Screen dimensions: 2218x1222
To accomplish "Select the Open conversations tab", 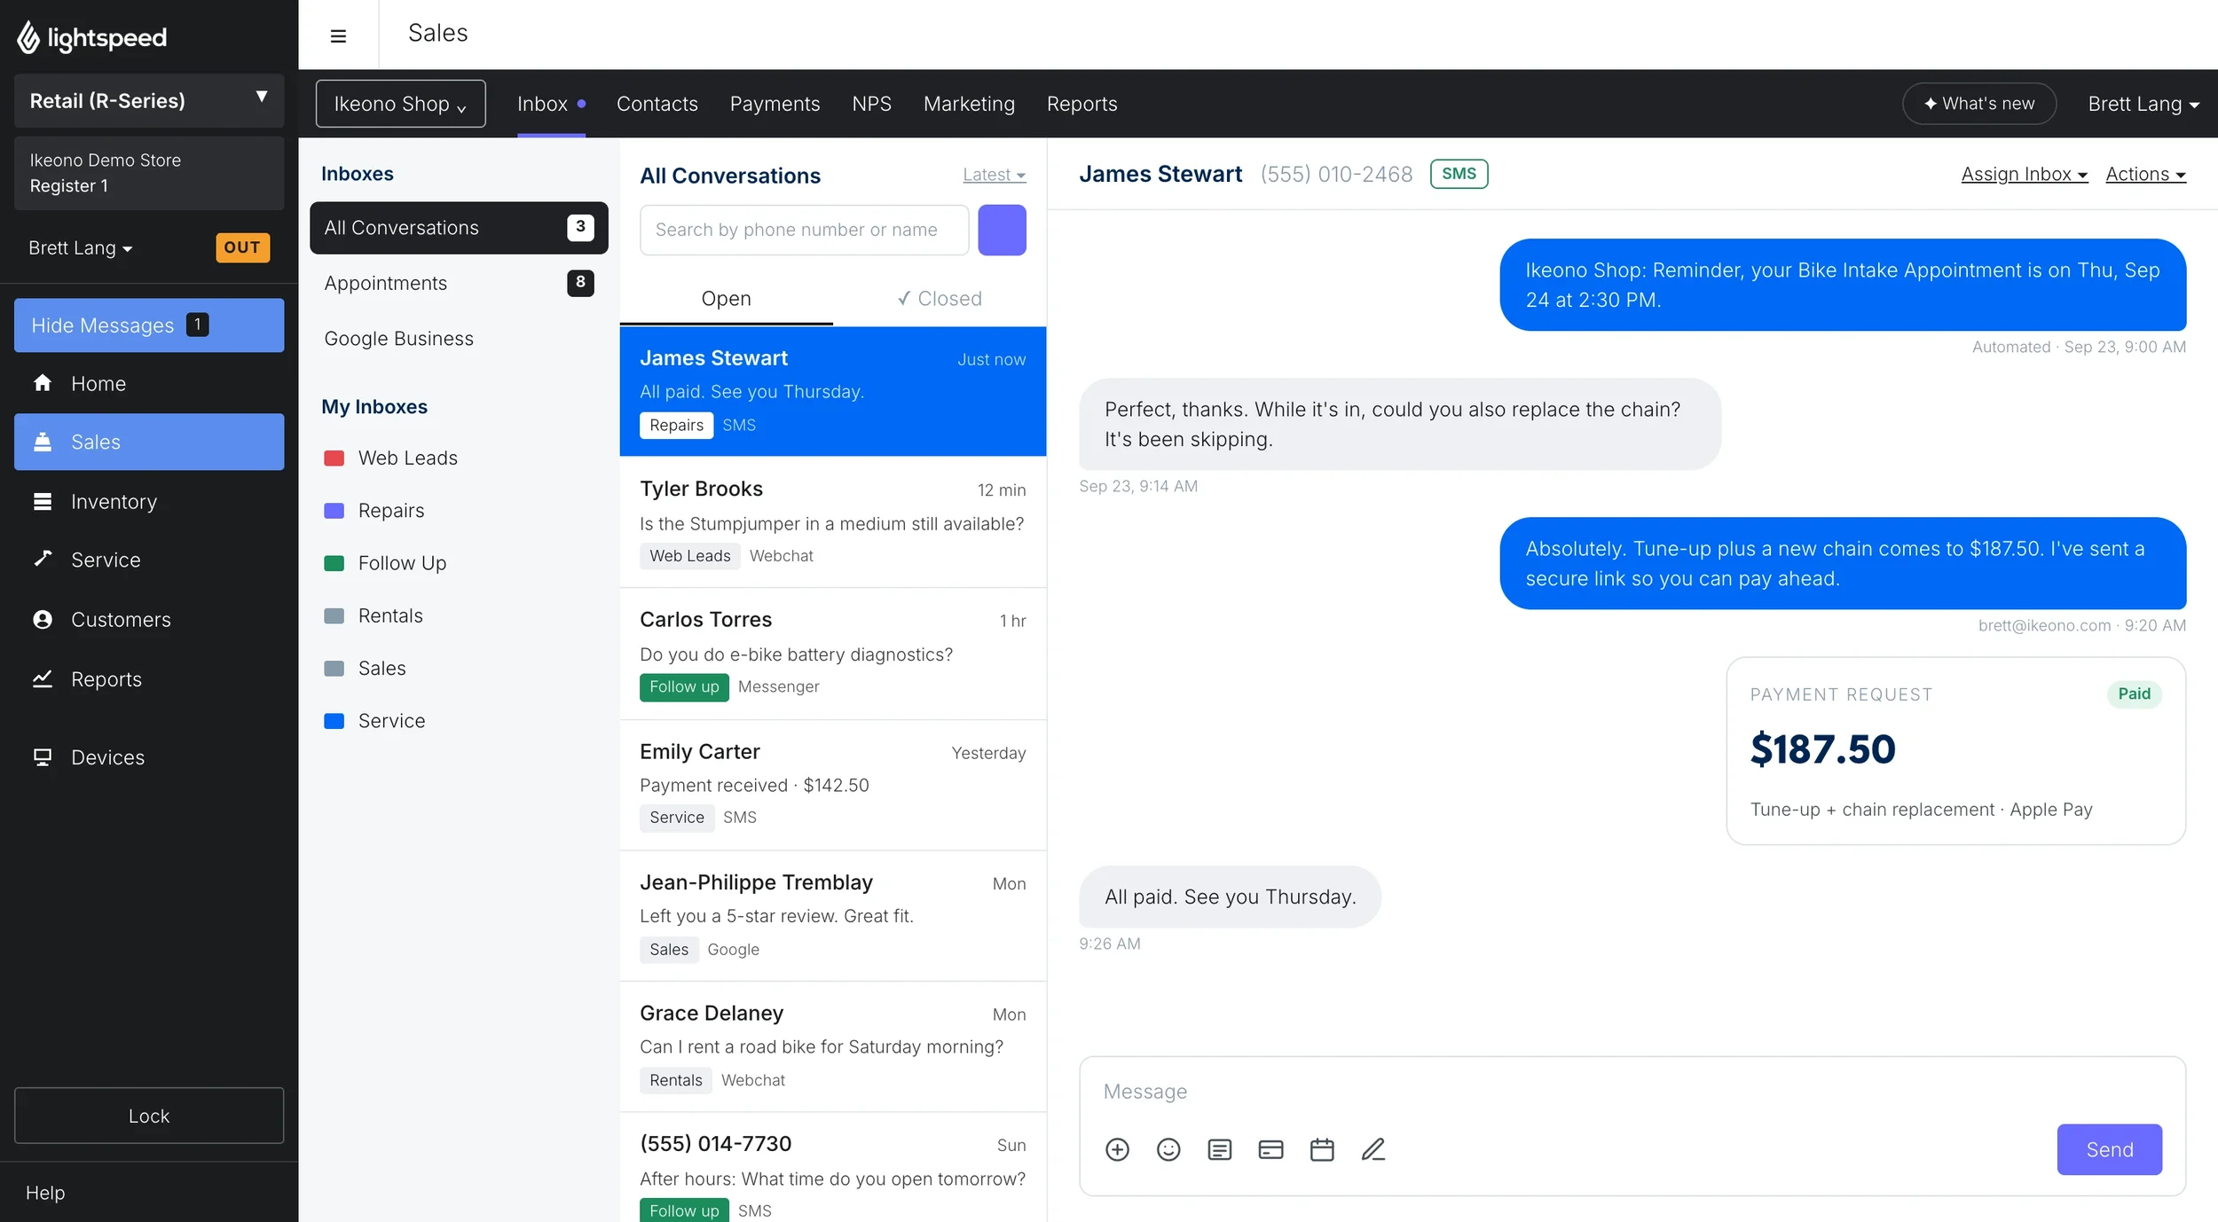I will click(726, 298).
